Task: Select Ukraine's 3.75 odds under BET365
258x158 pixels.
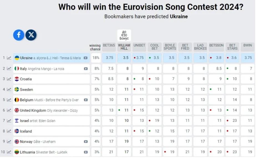Action: pyautogui.click(x=109, y=58)
